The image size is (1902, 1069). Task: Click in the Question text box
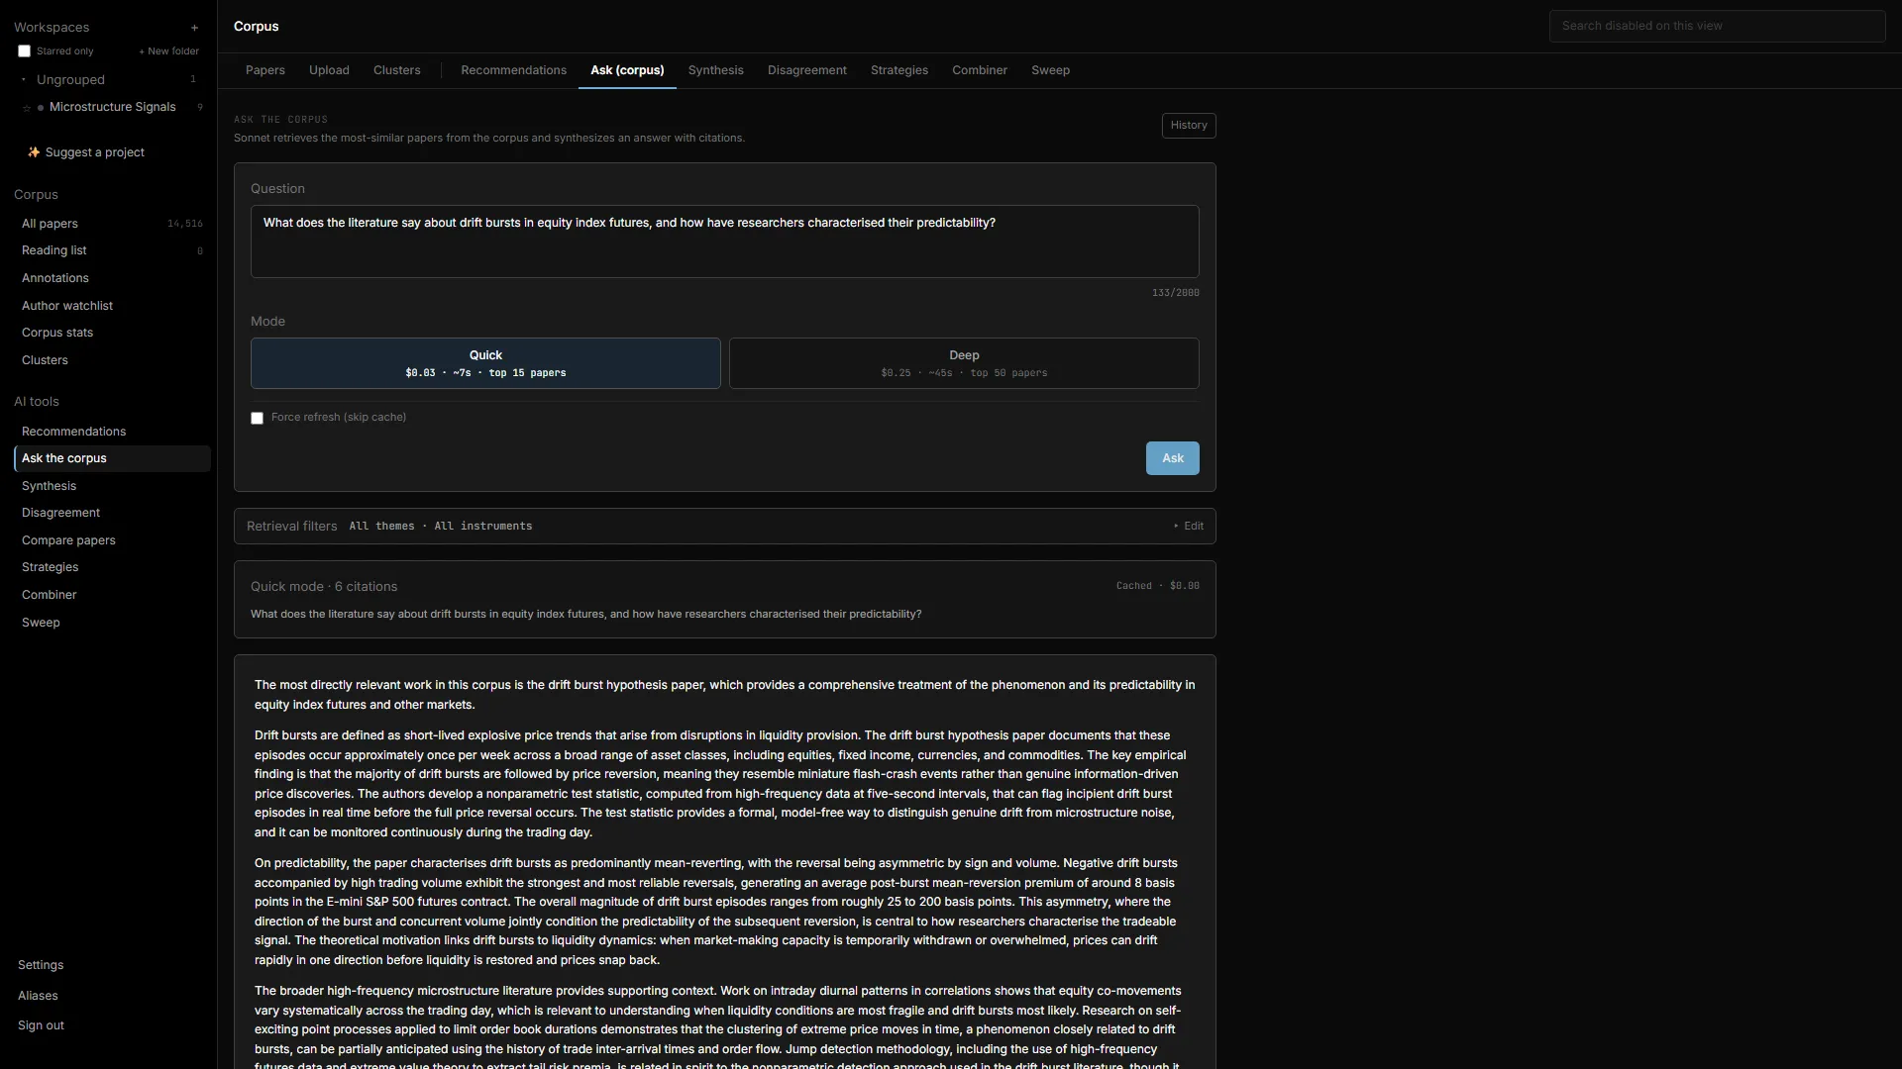725,242
